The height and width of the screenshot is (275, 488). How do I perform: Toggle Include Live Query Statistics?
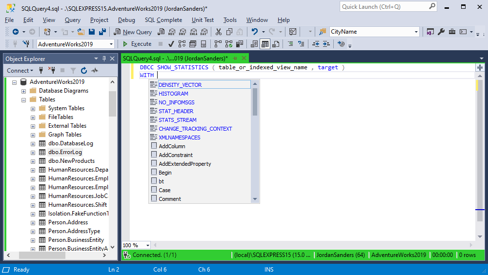229,44
